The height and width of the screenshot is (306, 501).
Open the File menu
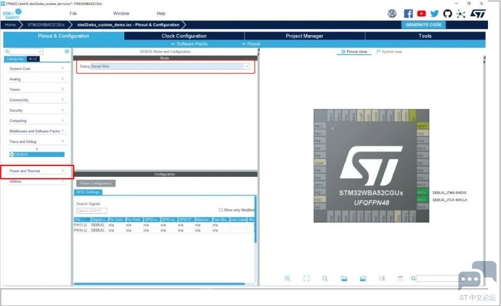[73, 14]
